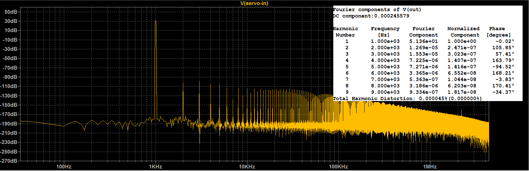Select the frequency cell 8.000e+03
The width and height of the screenshot is (529, 171).
(x=385, y=86)
